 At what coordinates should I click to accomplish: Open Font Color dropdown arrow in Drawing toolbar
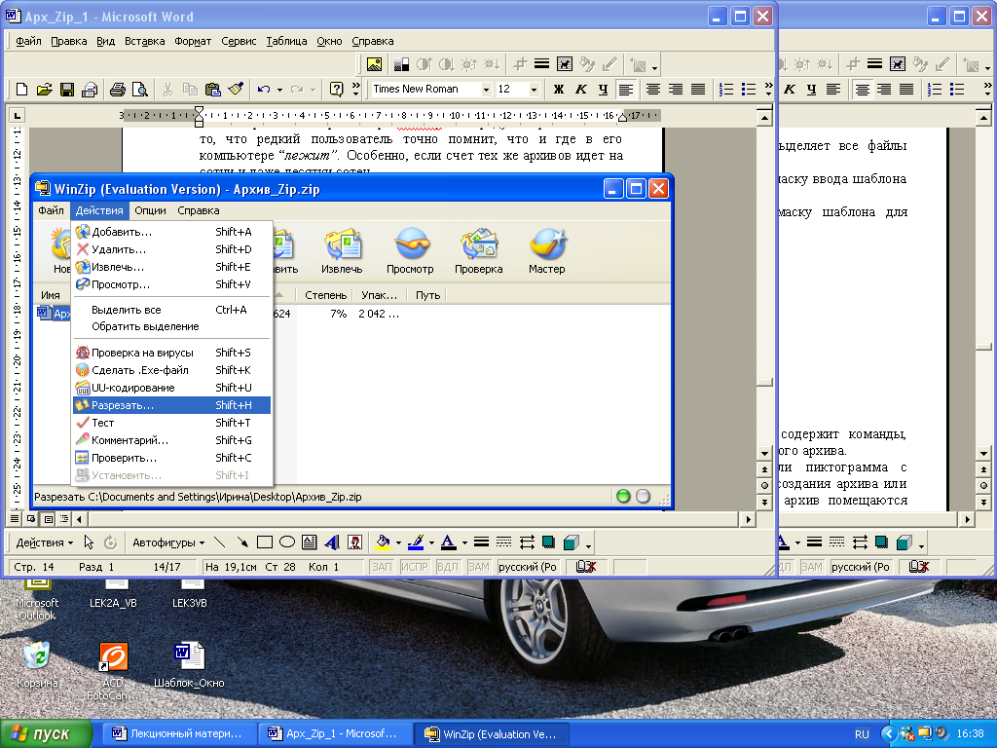(464, 542)
